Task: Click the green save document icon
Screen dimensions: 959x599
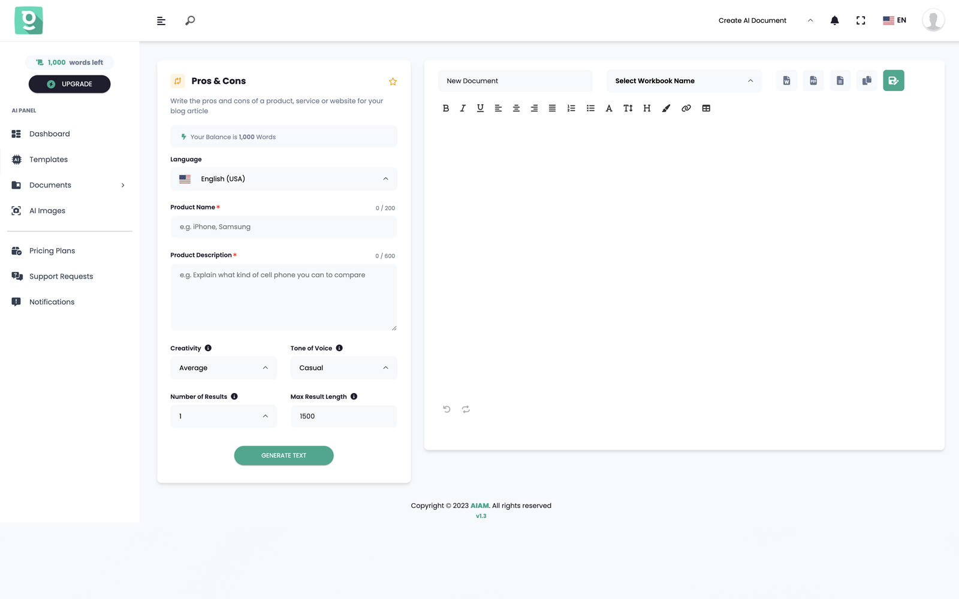Action: [x=894, y=80]
